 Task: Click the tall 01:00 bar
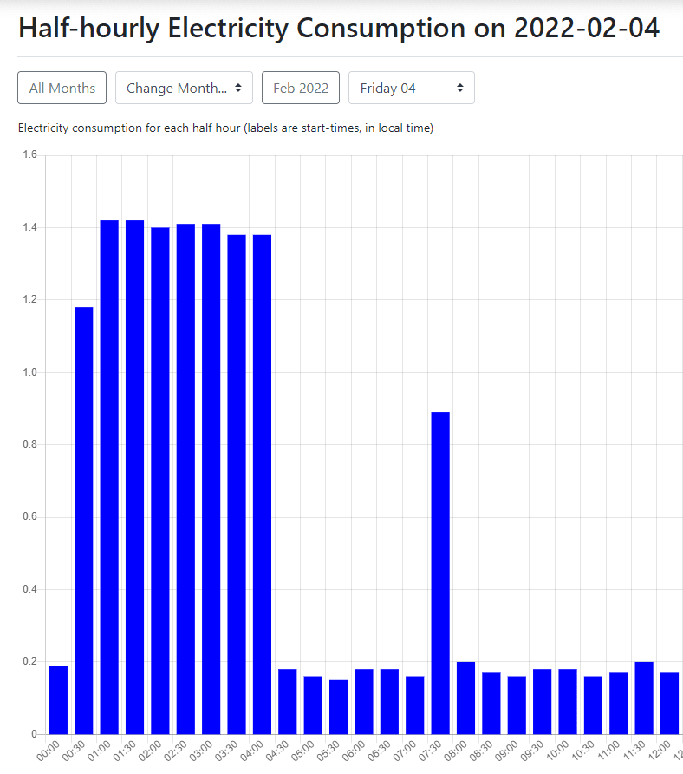(x=109, y=477)
